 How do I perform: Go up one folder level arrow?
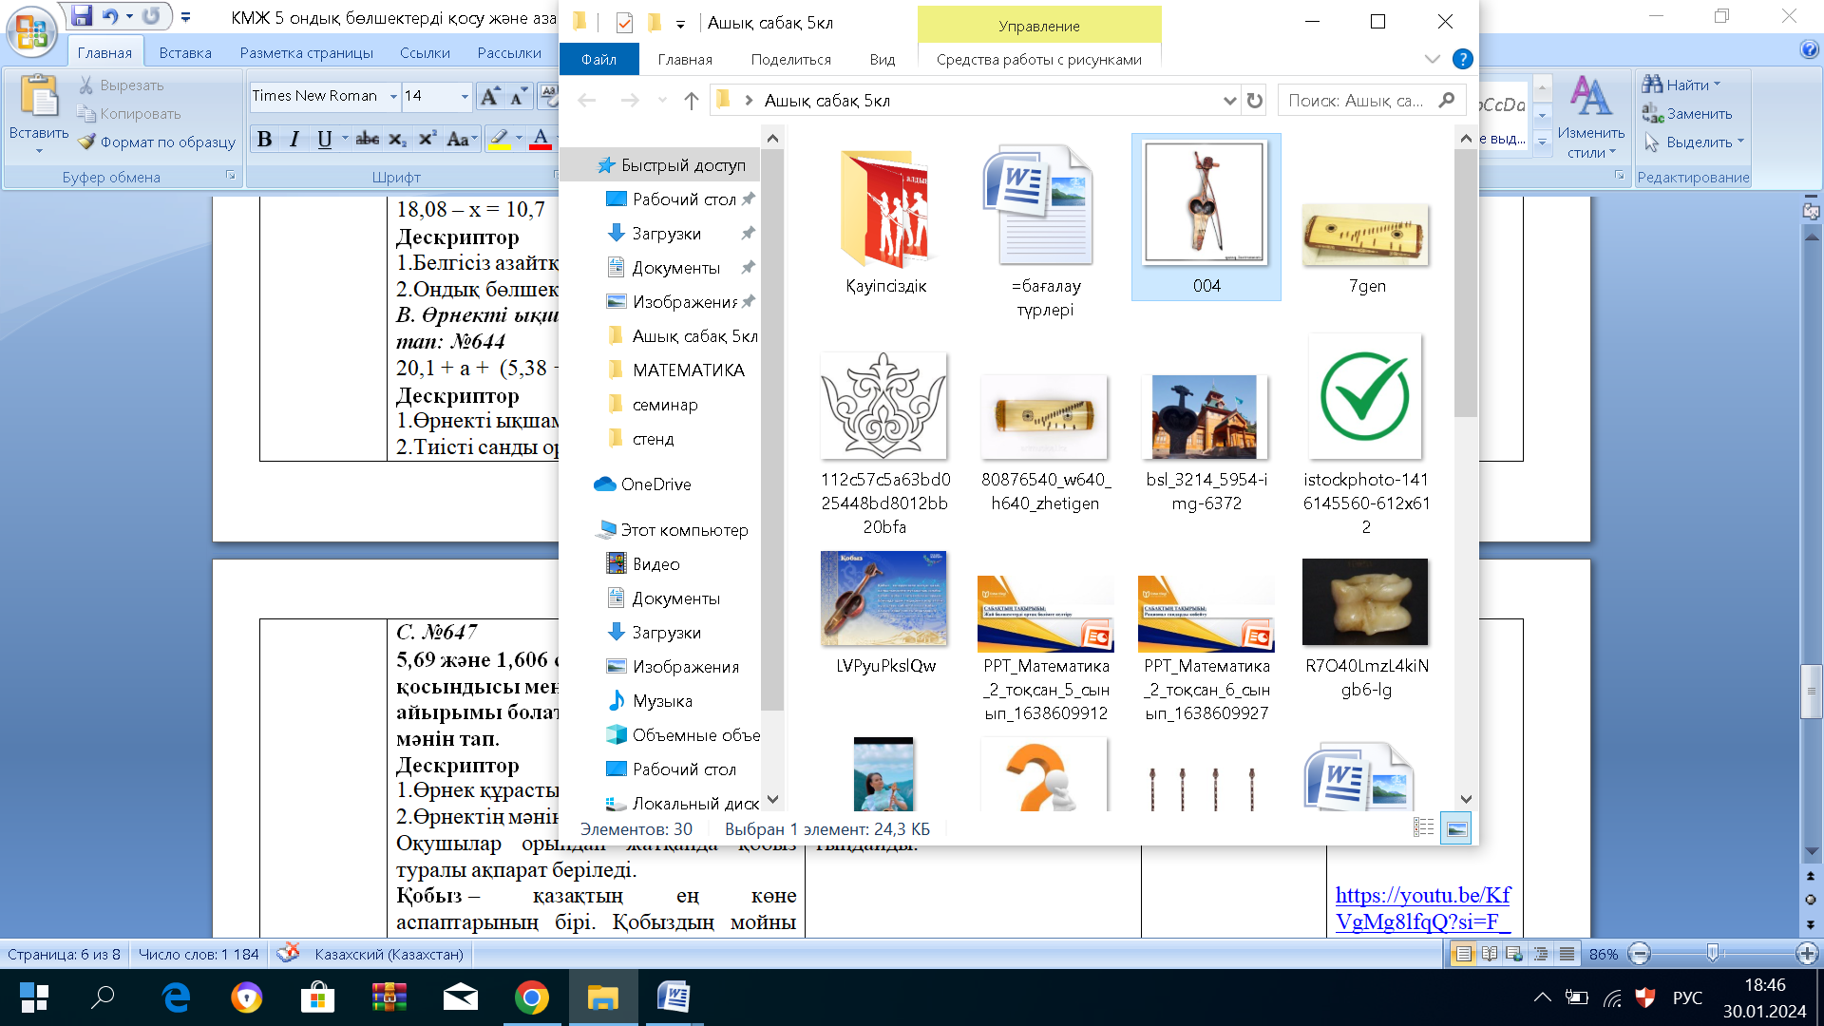tap(691, 101)
